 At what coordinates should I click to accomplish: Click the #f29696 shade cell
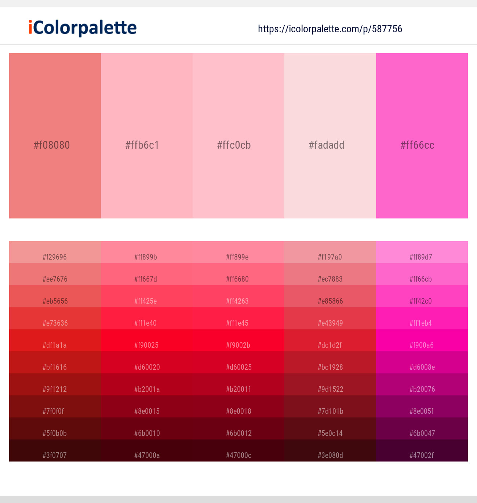coord(55,257)
